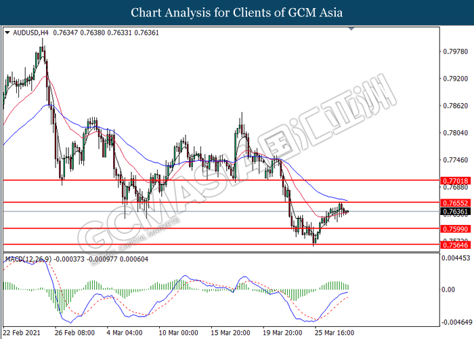Select the 15 Mar 20:00 time axis label
Screen dimensions: 474x339
pos(230,333)
